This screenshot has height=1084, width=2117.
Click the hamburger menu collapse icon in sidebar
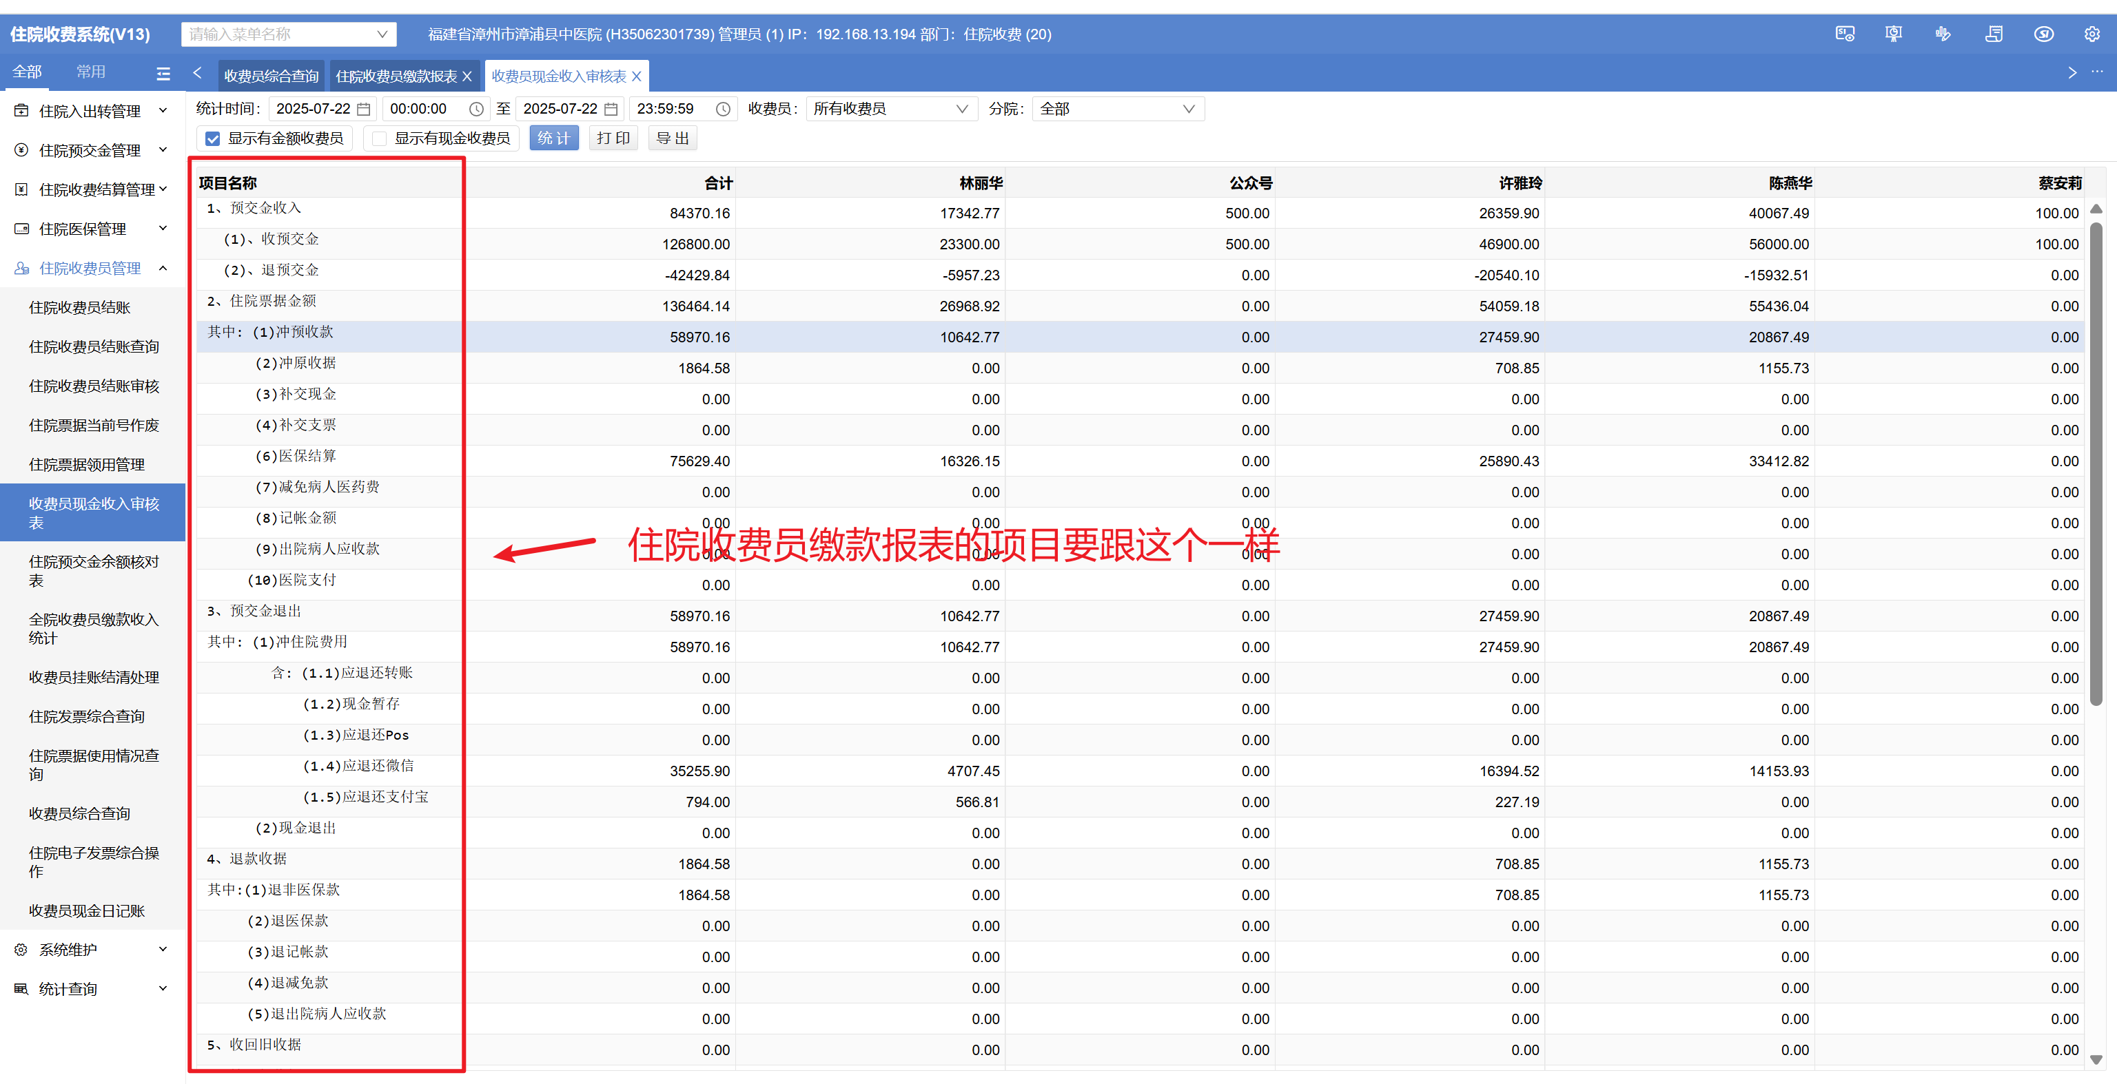pos(163,73)
